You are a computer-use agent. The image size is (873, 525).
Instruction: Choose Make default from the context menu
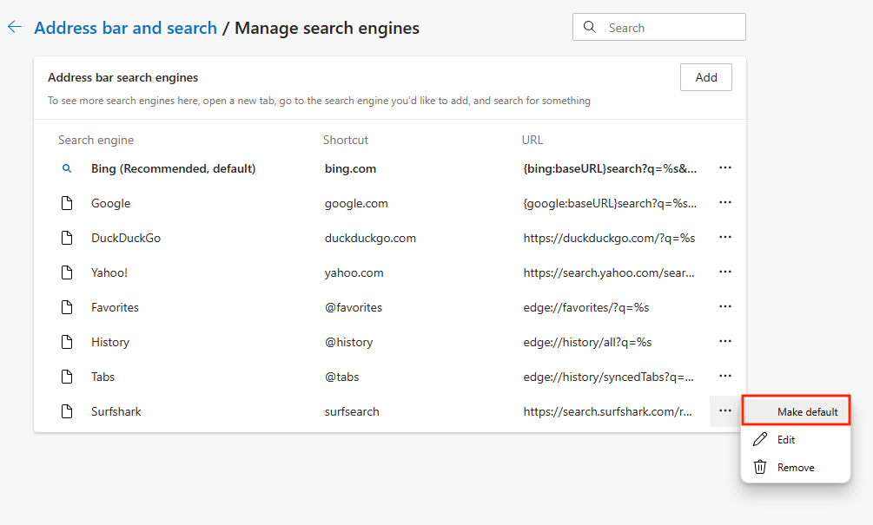coord(807,411)
